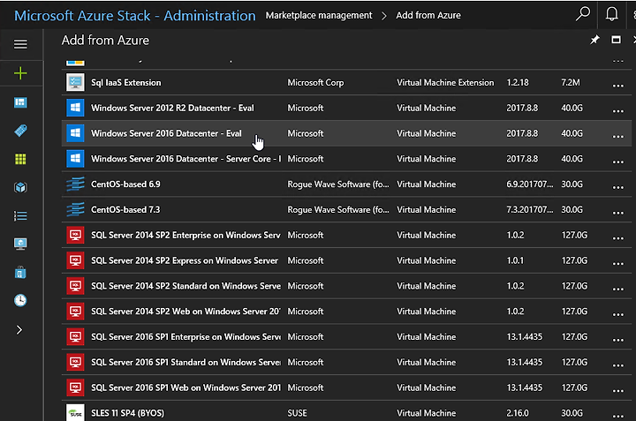Click the CentOS-based 7.3 icon

point(75,209)
